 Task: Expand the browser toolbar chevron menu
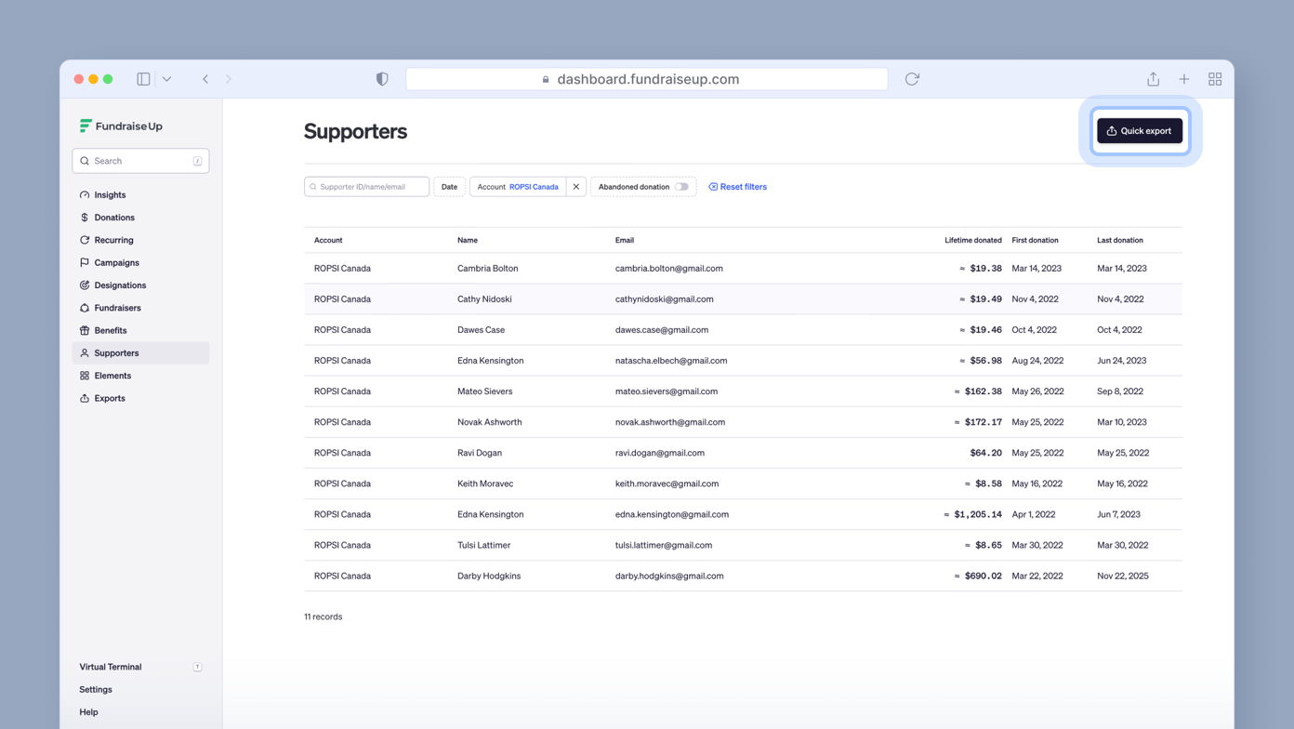click(x=167, y=79)
